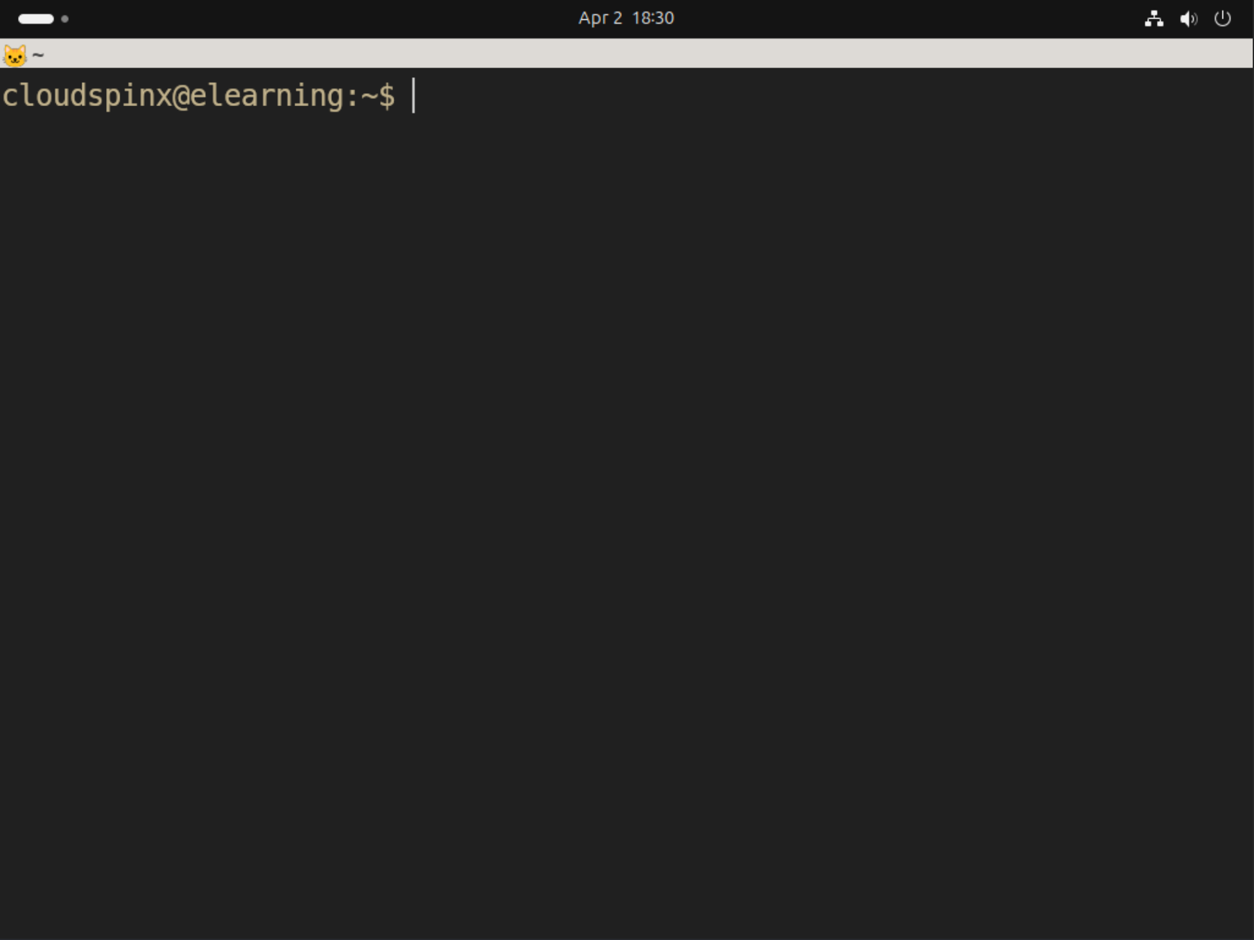Place the cursor in the terminal input area

click(x=413, y=95)
